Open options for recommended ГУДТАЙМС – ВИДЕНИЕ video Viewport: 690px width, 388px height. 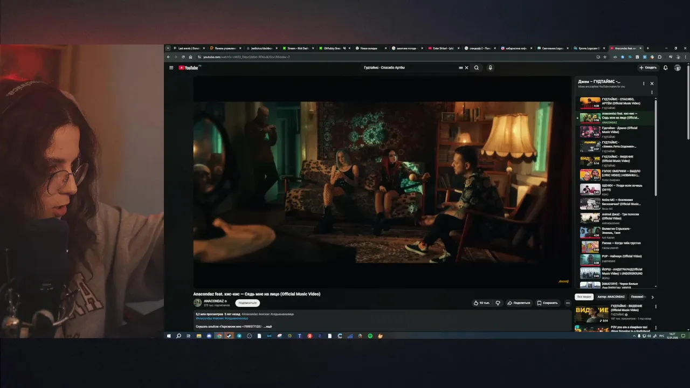point(656,308)
